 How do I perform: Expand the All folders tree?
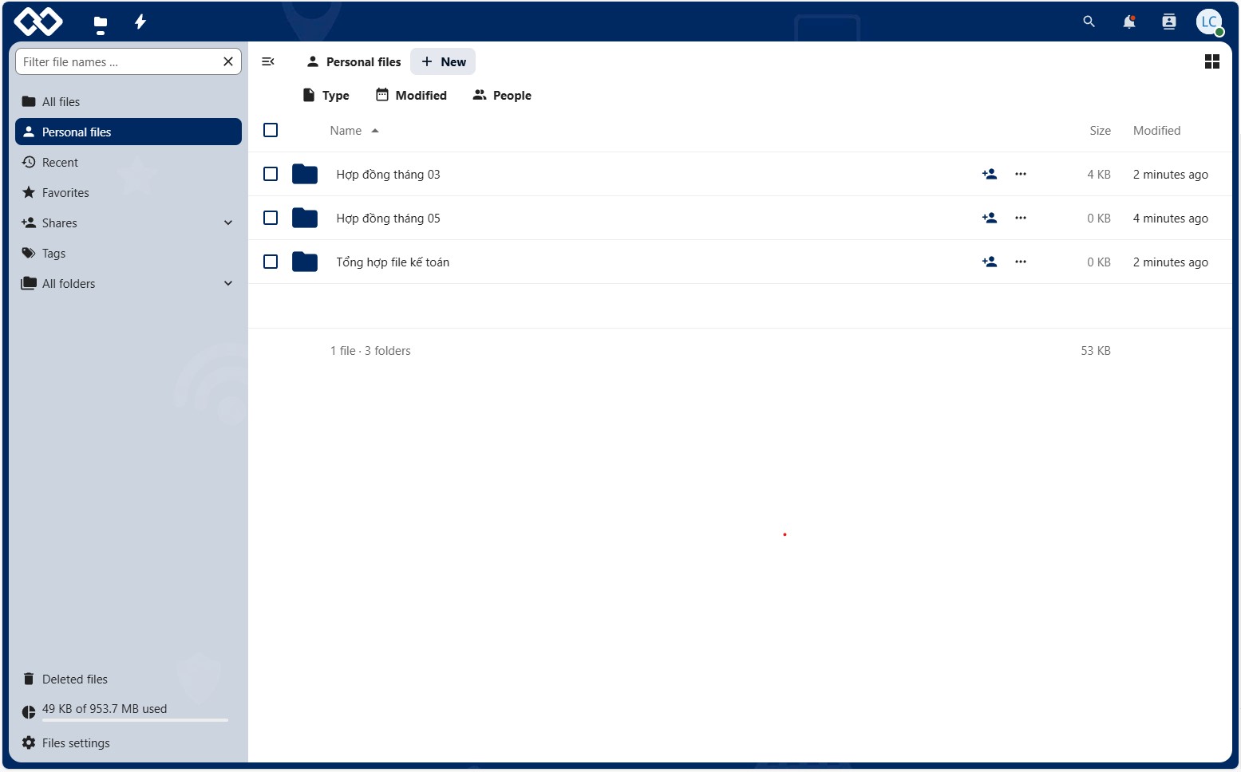228,284
